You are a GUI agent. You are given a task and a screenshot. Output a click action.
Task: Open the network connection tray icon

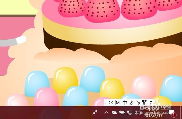pyautogui.click(x=130, y=113)
